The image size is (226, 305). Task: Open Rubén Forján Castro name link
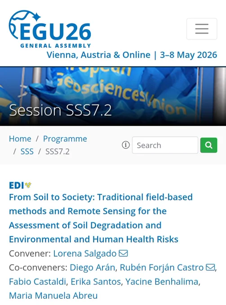(x=162, y=267)
